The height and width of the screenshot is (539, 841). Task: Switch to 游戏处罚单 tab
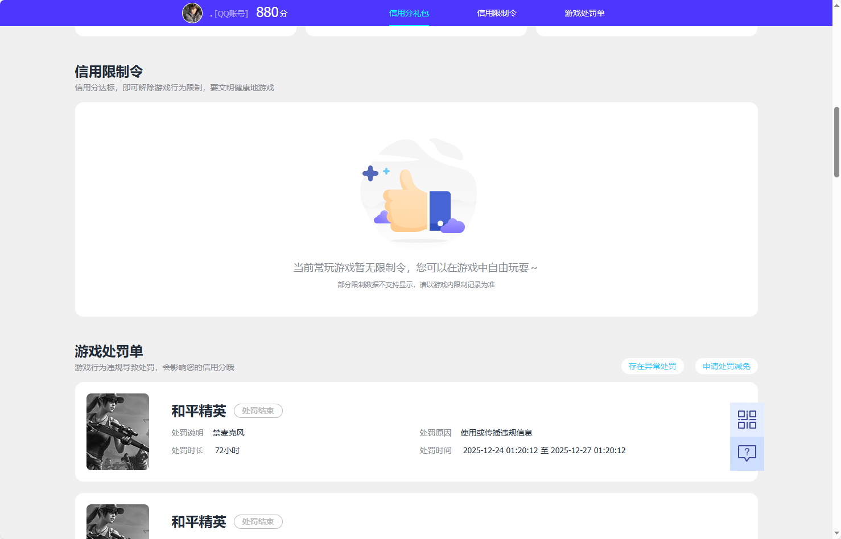584,13
